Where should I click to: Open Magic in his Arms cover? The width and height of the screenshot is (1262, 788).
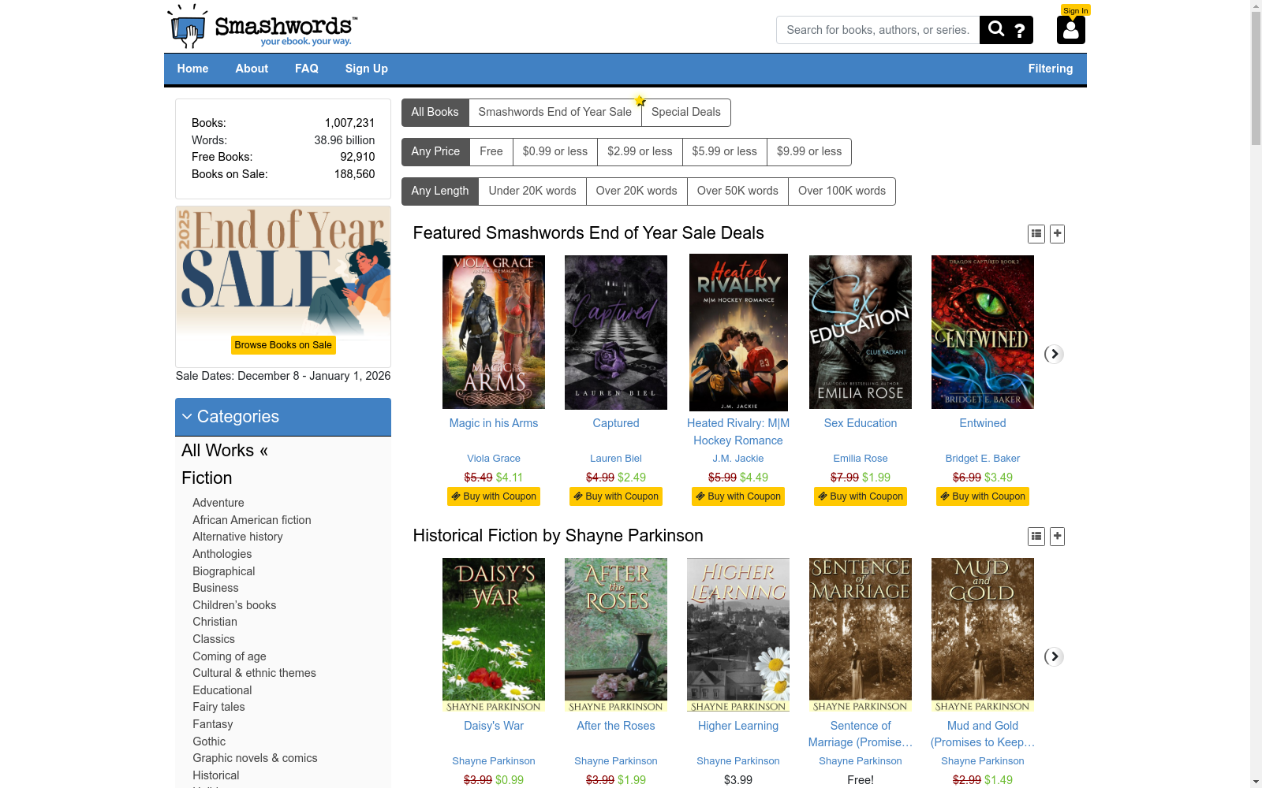click(x=494, y=332)
